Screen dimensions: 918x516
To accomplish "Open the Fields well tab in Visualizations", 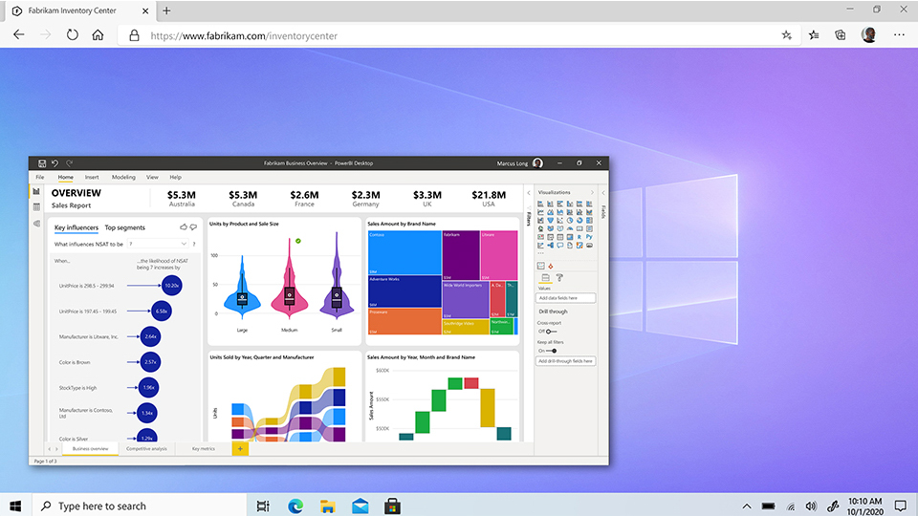I will pos(546,277).
